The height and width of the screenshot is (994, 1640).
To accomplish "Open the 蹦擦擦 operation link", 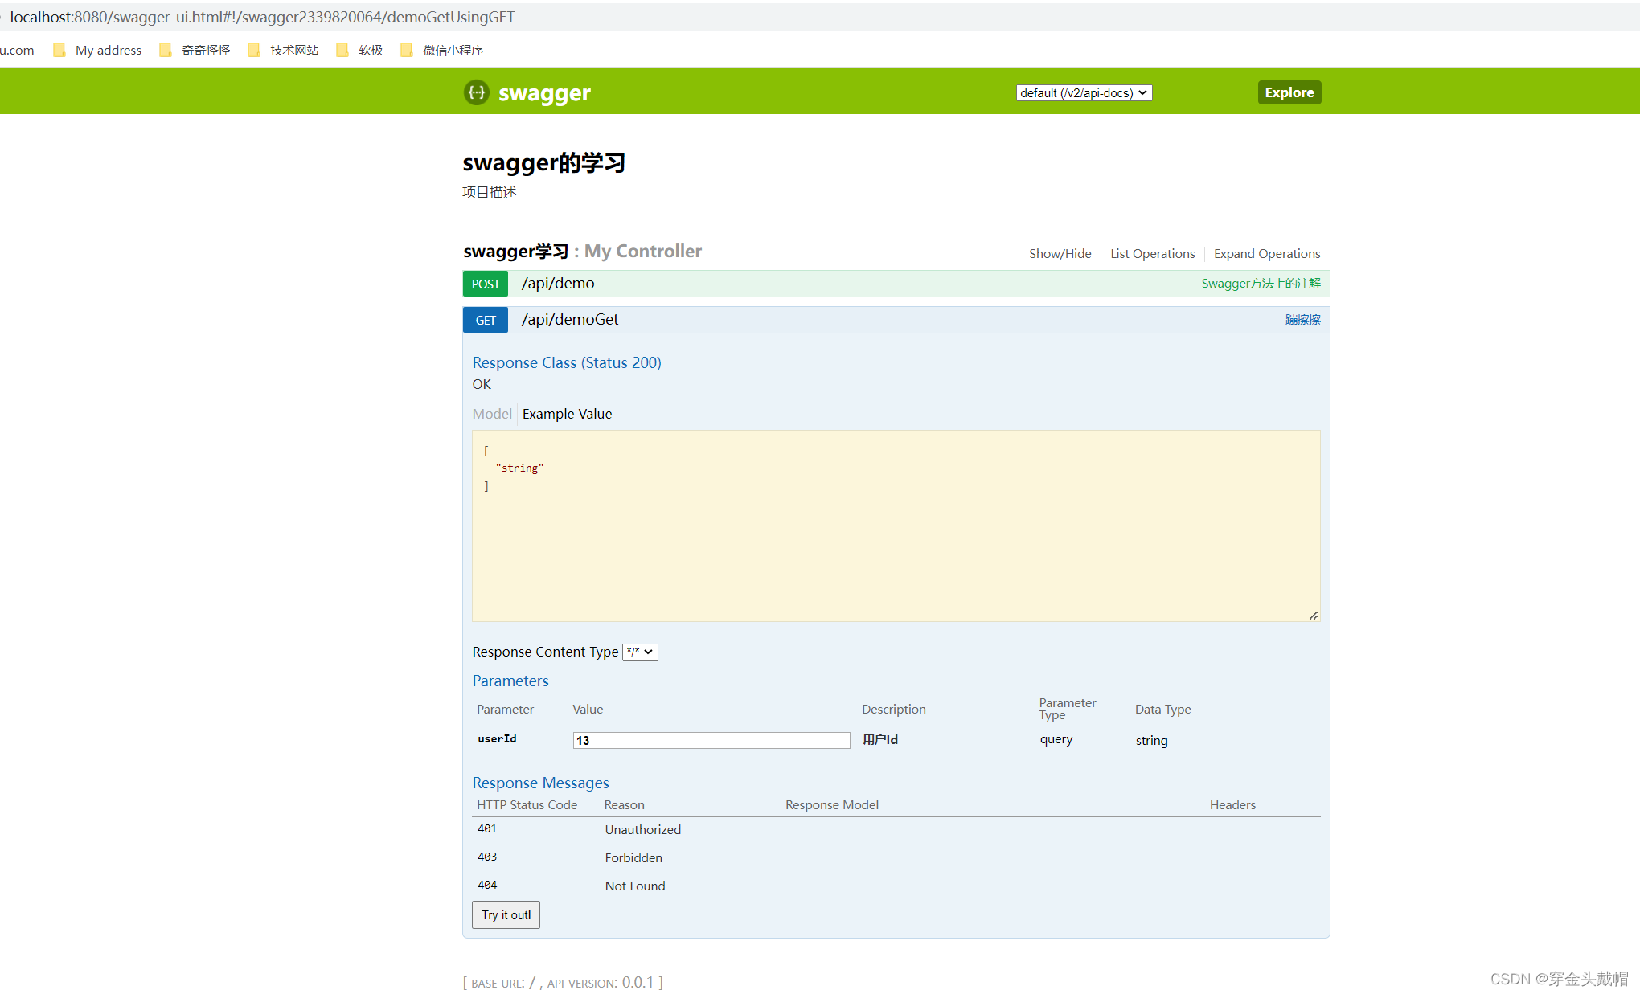I will point(1302,319).
